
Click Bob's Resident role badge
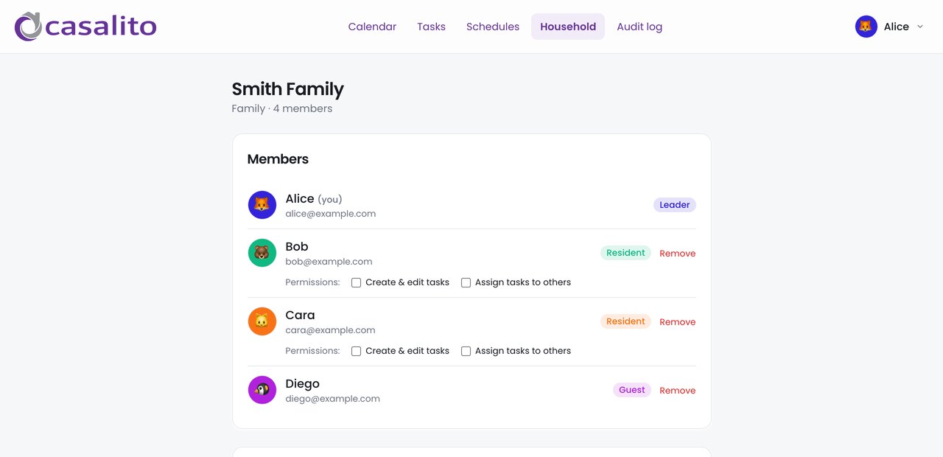(625, 253)
